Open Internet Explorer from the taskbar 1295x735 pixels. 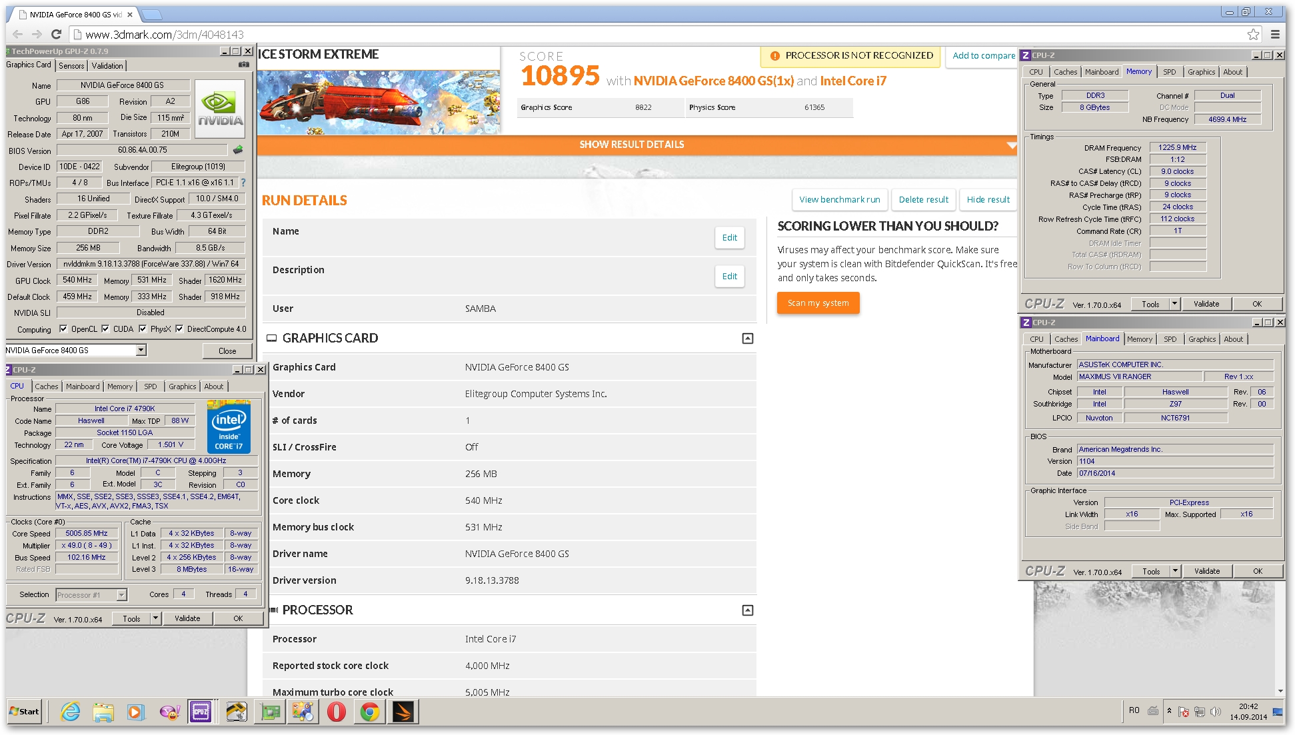pyautogui.click(x=70, y=712)
